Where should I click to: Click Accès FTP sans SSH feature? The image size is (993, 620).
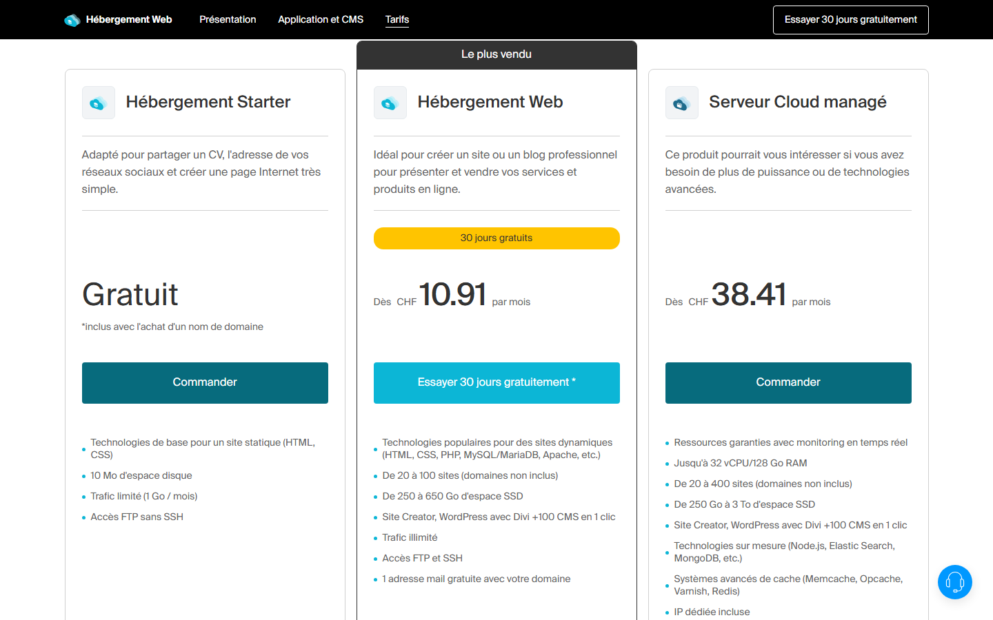[137, 517]
